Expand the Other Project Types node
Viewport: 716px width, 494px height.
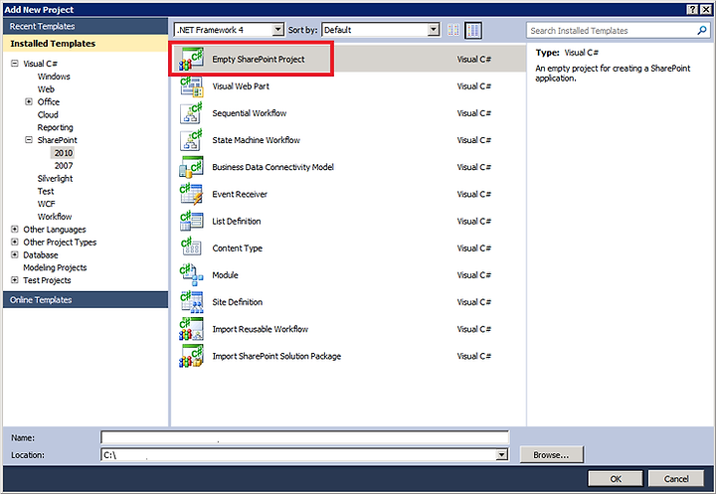(15, 242)
